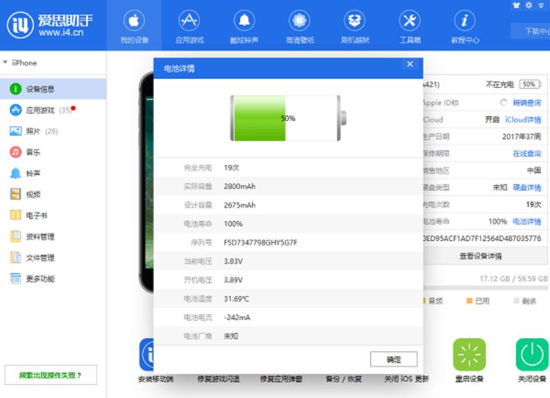Select the 电池温度 31.69℃ value
The height and width of the screenshot is (398, 550).
click(236, 299)
